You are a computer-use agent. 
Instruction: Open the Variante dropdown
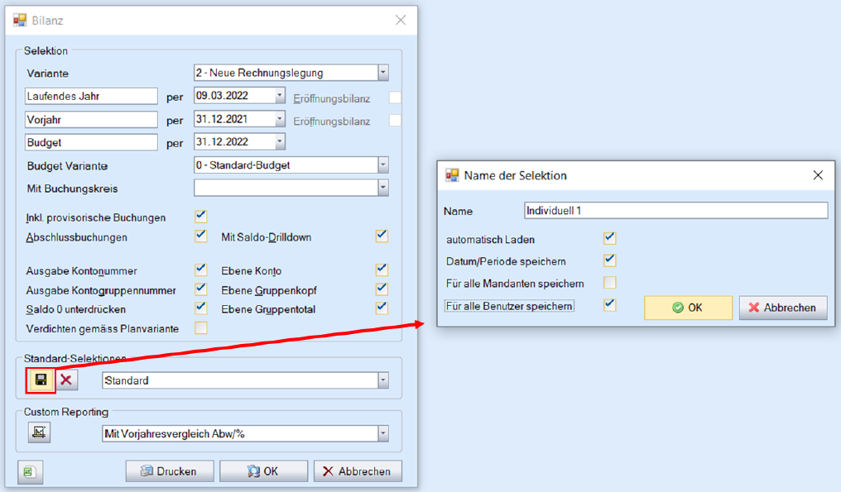click(x=383, y=73)
